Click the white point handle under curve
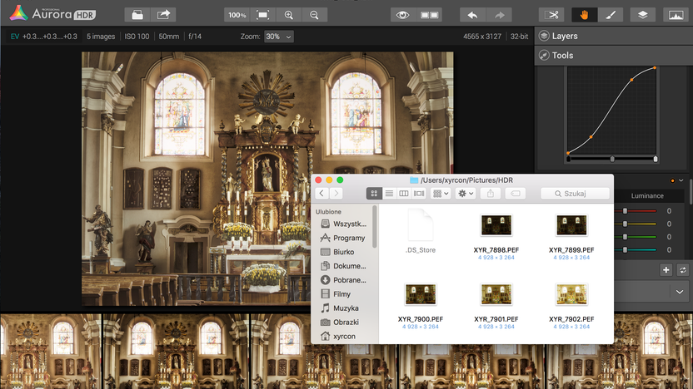The height and width of the screenshot is (389, 693). pos(656,159)
